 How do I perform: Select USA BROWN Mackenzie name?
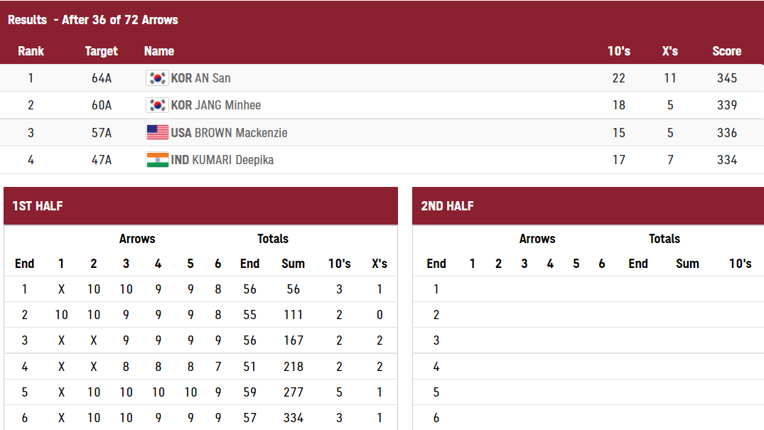point(229,133)
